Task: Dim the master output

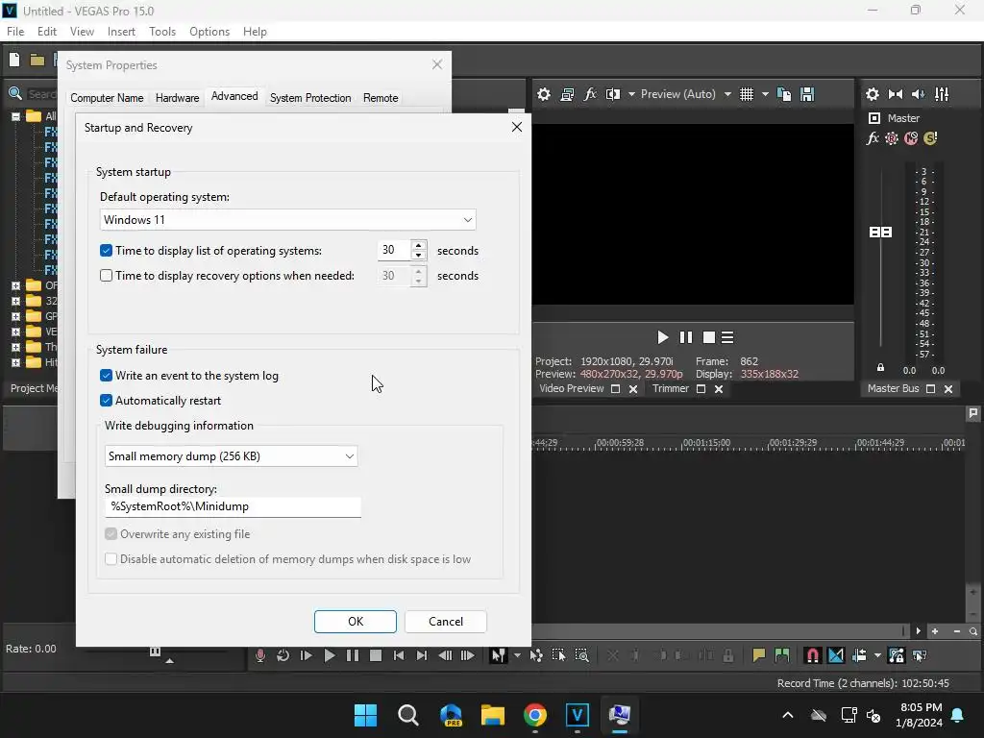Action: click(918, 94)
